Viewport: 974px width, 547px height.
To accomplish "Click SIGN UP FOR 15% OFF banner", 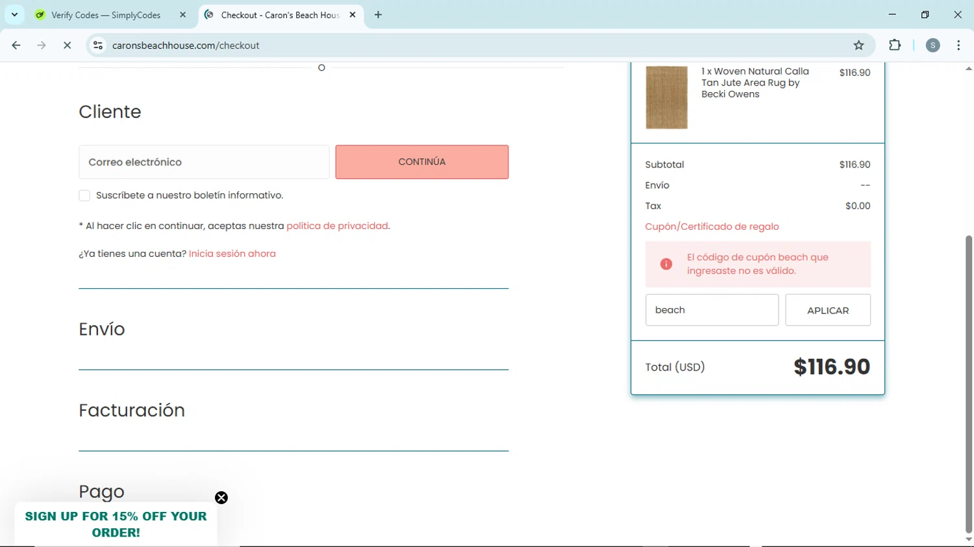I will pos(116,524).
